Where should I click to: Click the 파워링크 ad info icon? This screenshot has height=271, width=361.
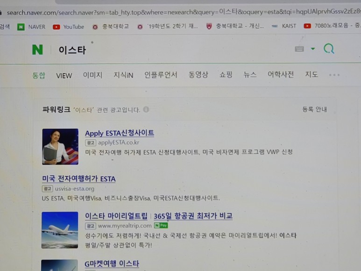146,109
